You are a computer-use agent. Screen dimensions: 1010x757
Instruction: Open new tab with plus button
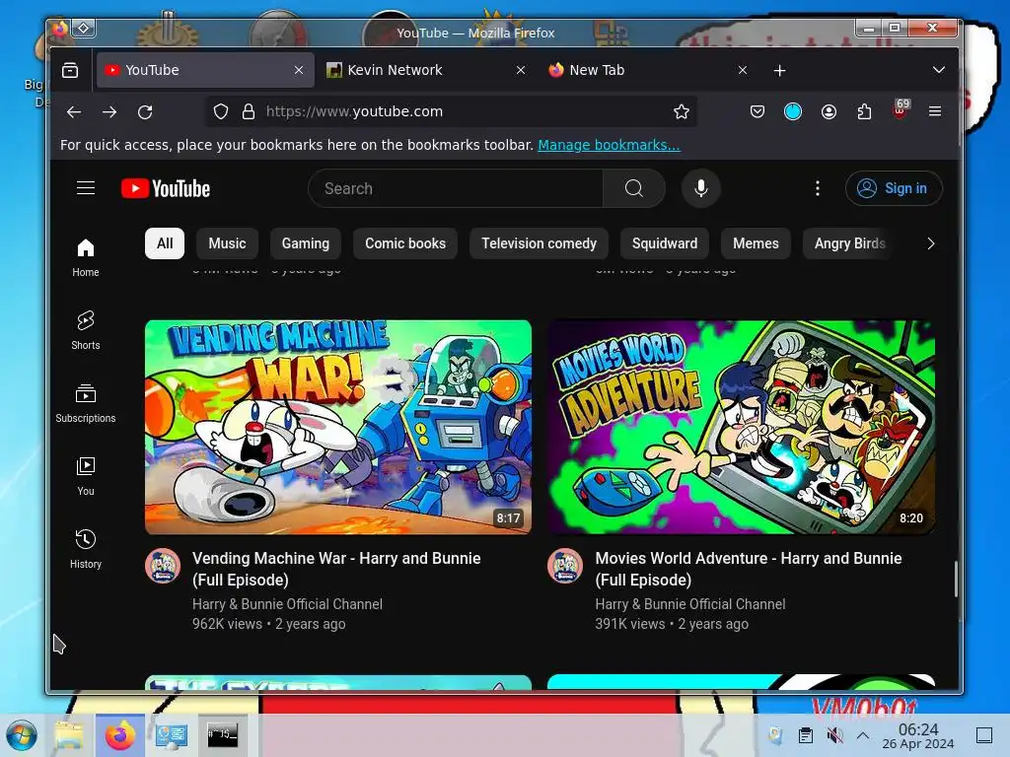779,70
